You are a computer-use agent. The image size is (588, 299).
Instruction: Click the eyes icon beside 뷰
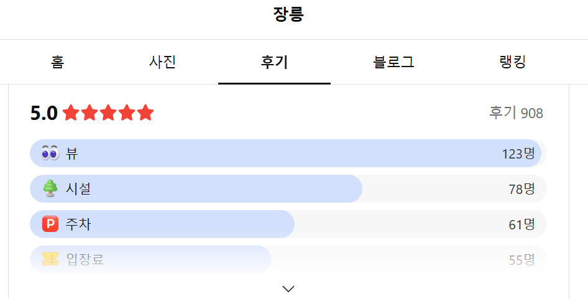50,153
